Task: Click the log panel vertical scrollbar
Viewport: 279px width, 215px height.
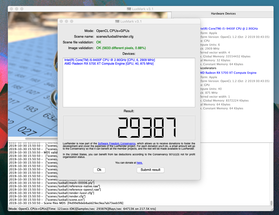Action: [x=271, y=203]
